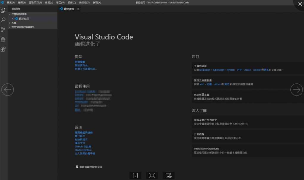Click the 新增檔案 link
Viewport: 304px width, 180px height.
tap(80, 62)
